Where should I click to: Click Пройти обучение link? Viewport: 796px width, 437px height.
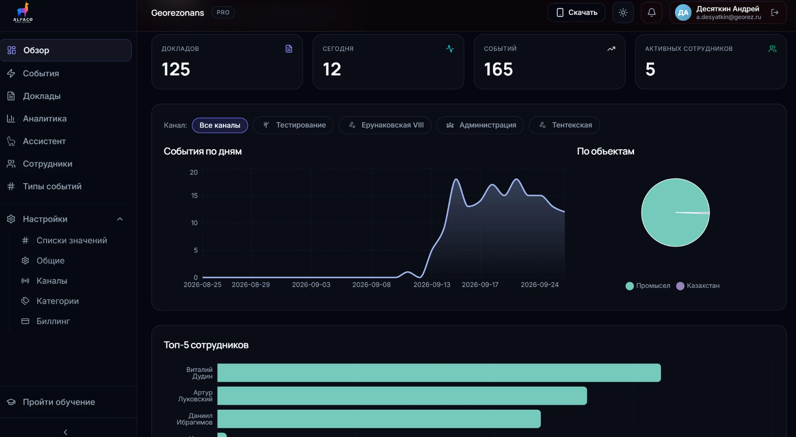[59, 402]
